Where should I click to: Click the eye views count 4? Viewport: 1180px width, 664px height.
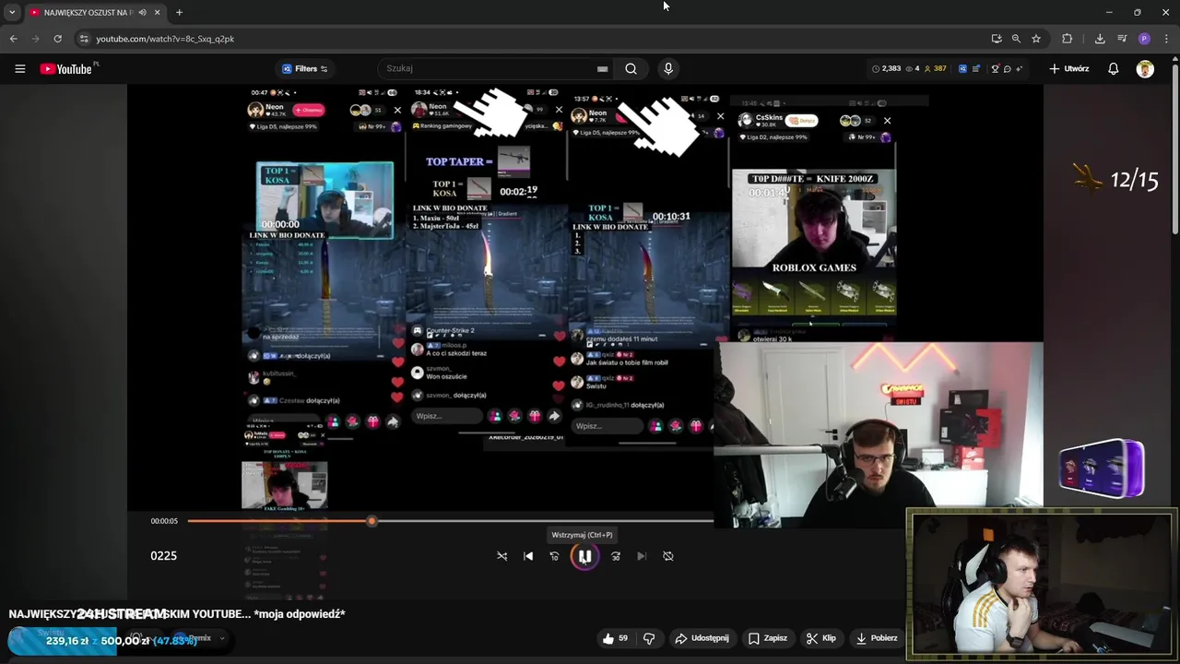click(x=913, y=68)
